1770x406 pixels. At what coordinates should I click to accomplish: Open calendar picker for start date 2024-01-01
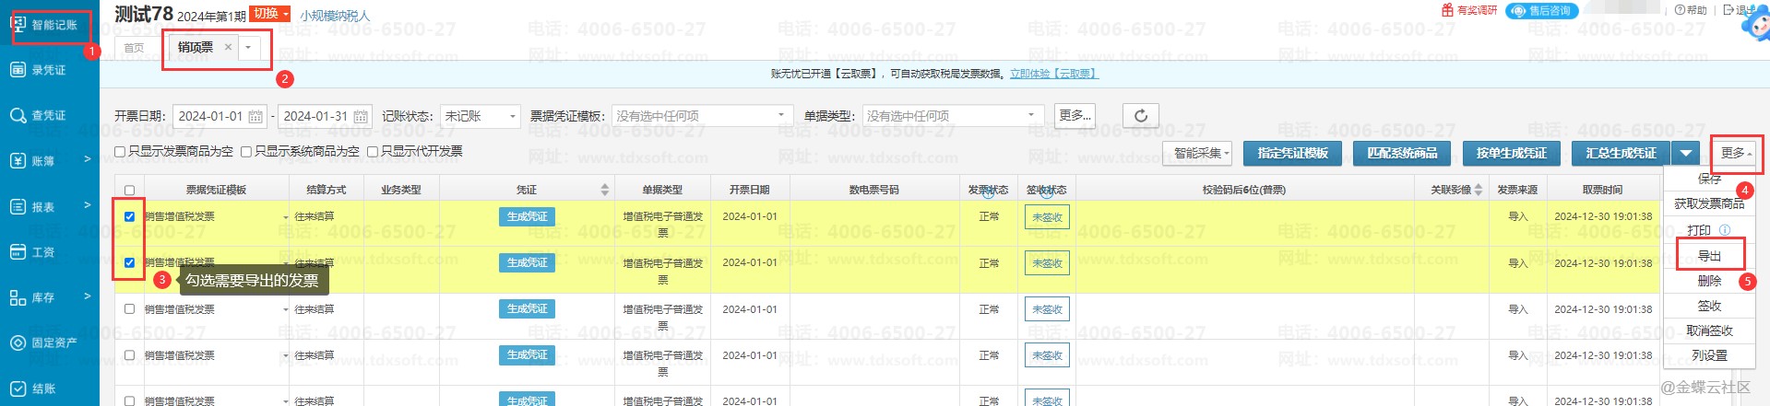[x=255, y=117]
